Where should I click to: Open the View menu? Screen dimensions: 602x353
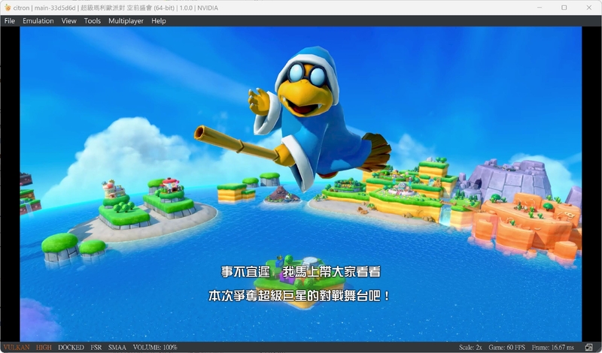(x=68, y=21)
